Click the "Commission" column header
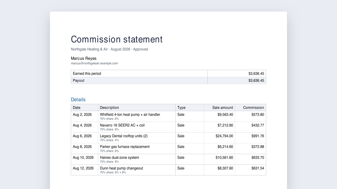The height and width of the screenshot is (189, 337). click(x=254, y=108)
